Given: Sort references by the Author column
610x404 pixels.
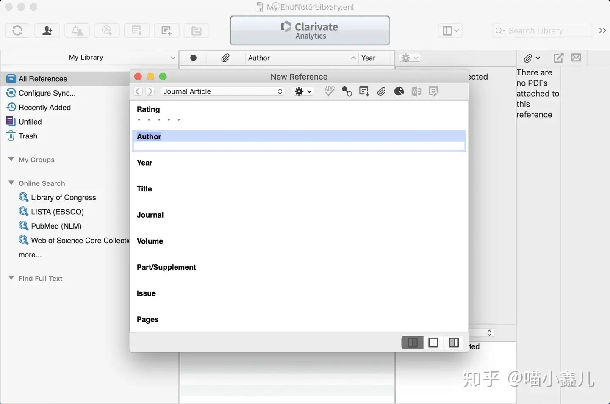Looking at the screenshot, I should pyautogui.click(x=302, y=58).
